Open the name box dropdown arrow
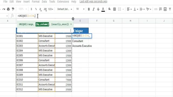This screenshot has width=173, height=97. tap(7, 16)
